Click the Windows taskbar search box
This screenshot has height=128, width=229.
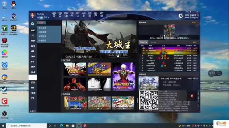26,125
